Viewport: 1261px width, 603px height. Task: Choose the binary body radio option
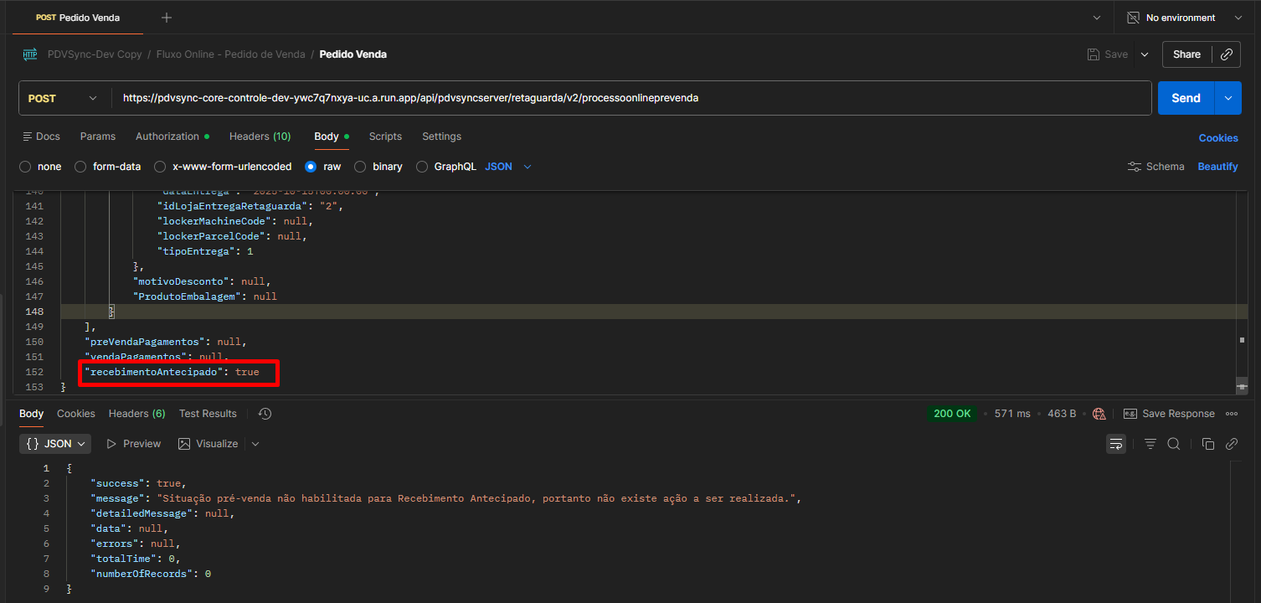[x=361, y=167]
